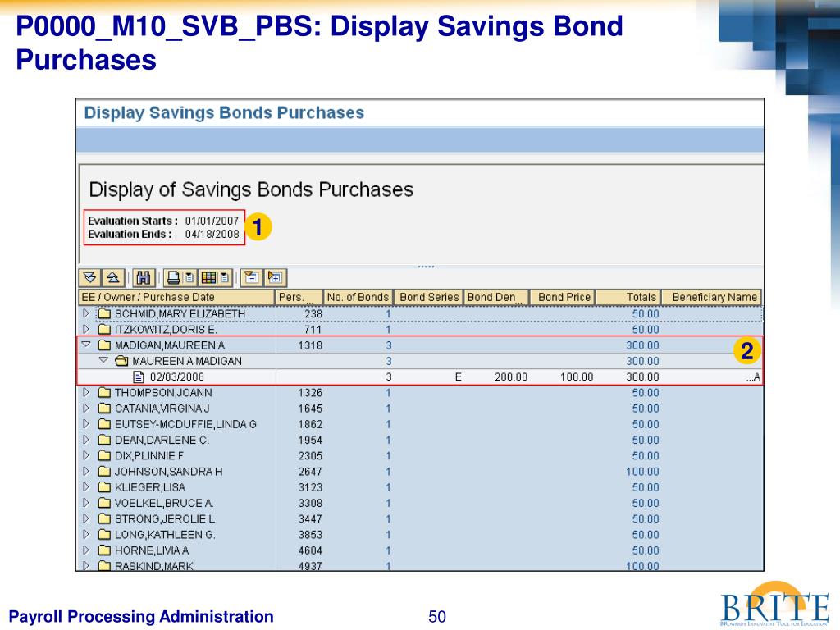Expand the KLIEGER,LISA node
Screen dimensions: 840x630
tap(85, 487)
